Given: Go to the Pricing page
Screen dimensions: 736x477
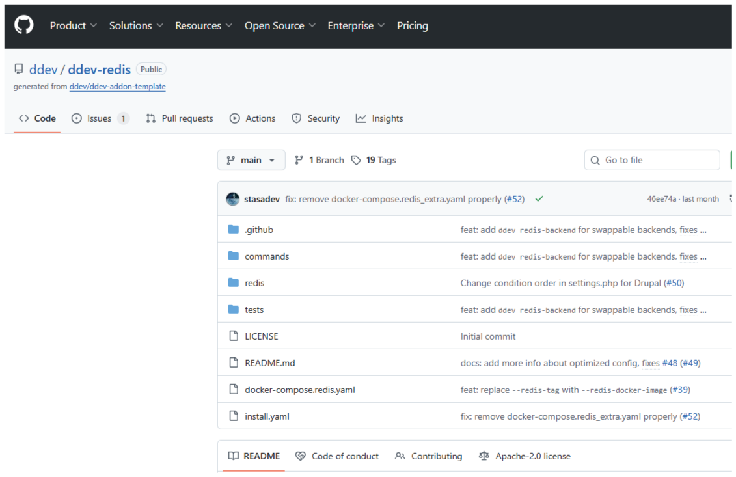Looking at the screenshot, I should tap(413, 26).
